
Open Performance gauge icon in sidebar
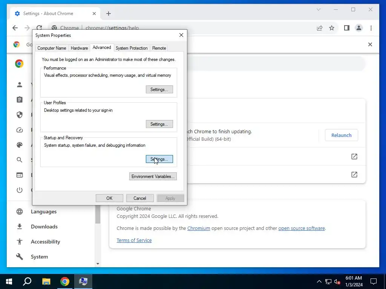[20, 130]
